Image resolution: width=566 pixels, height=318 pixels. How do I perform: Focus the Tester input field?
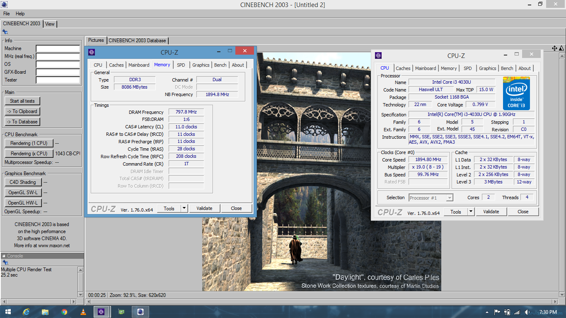[x=58, y=80]
